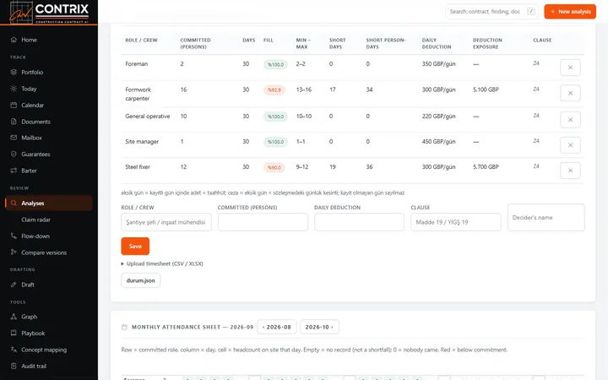
Task: Click the orange Save button
Action: pyautogui.click(x=135, y=247)
